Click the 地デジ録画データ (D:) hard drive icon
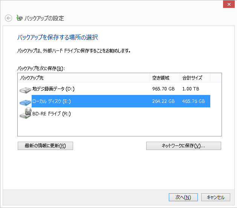The width and height of the screenshot is (237, 208). 25,90
